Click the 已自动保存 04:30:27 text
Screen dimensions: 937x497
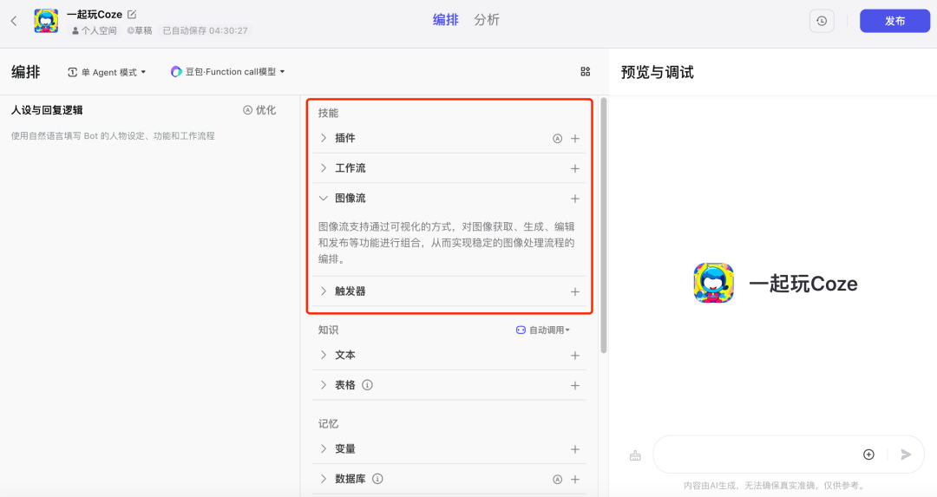pos(205,30)
